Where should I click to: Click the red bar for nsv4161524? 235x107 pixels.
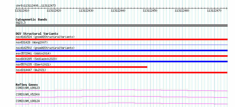[121, 39]
